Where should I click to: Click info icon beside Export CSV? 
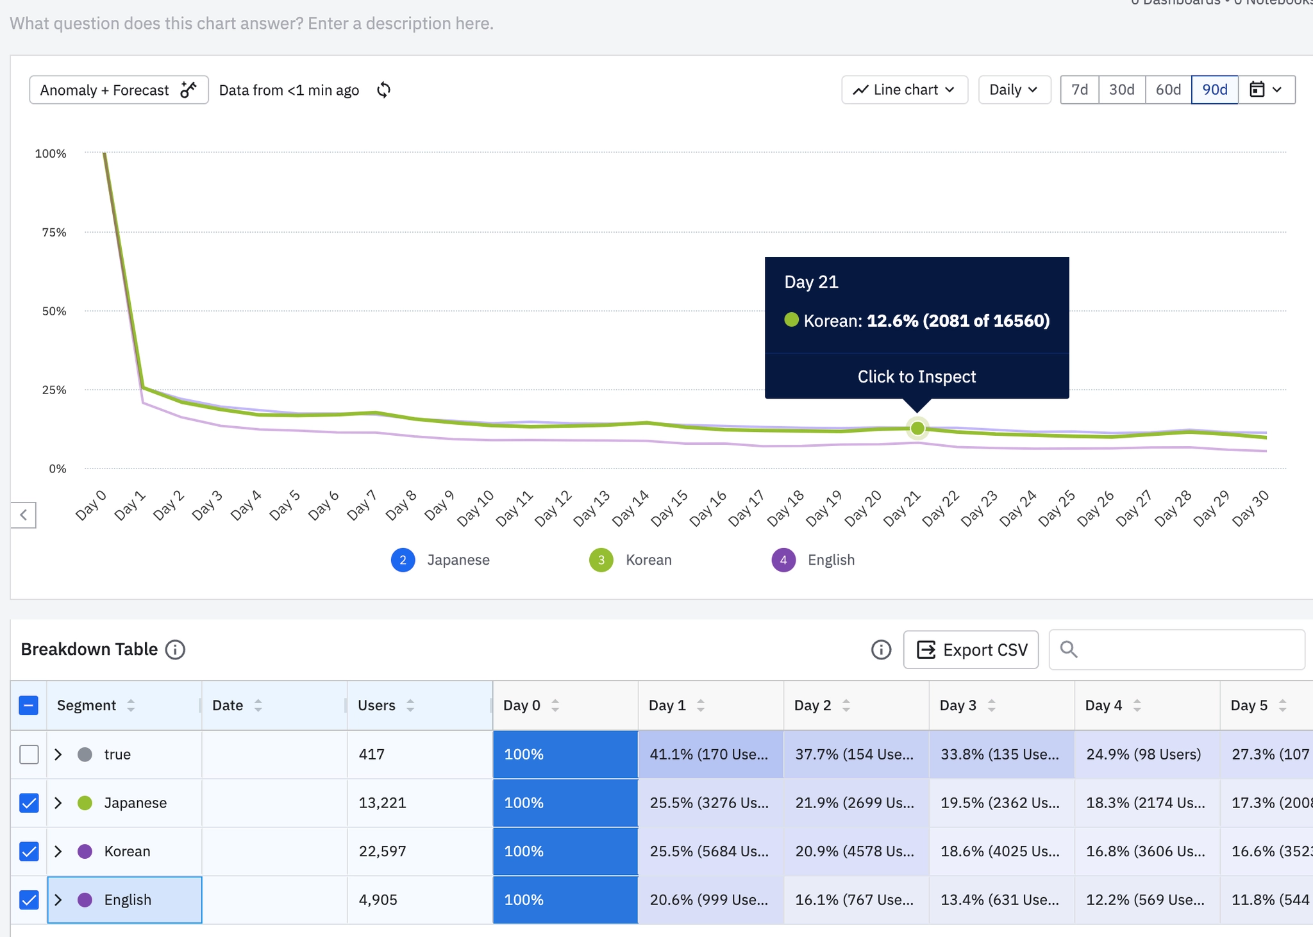tap(881, 650)
